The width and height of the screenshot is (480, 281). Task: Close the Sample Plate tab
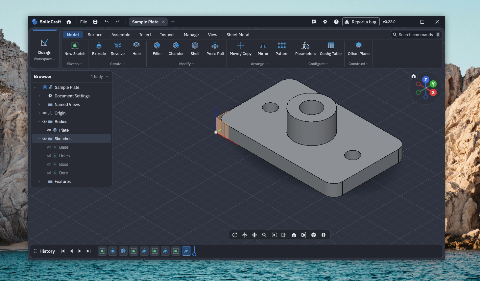pos(163,22)
